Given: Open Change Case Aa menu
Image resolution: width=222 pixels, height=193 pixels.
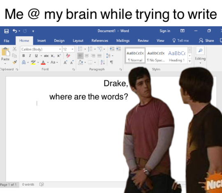Looking at the screenshot, I should (x=54, y=62).
